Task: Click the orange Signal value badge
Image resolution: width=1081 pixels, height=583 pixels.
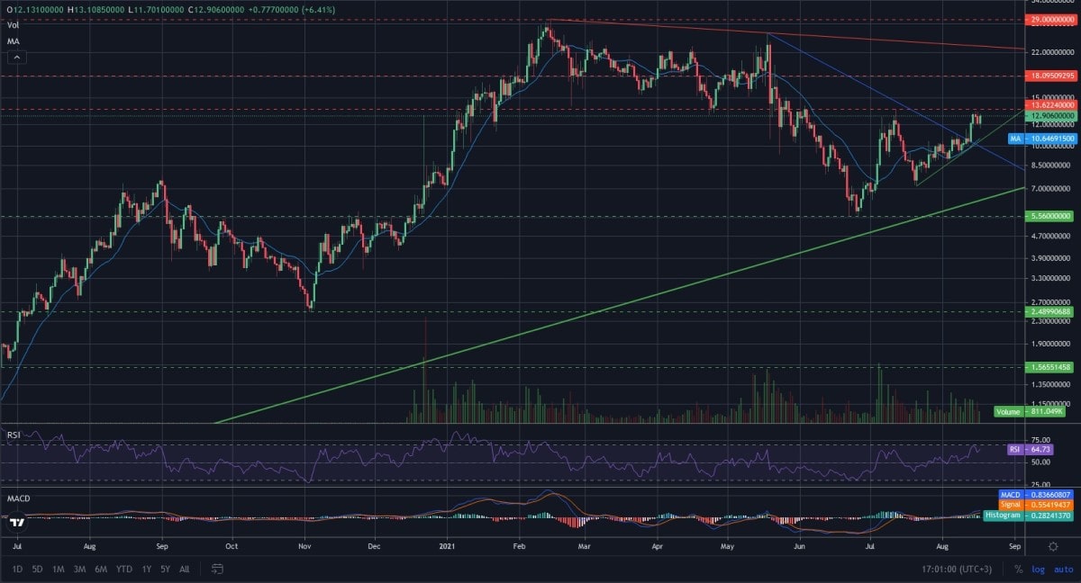Action: click(1039, 505)
